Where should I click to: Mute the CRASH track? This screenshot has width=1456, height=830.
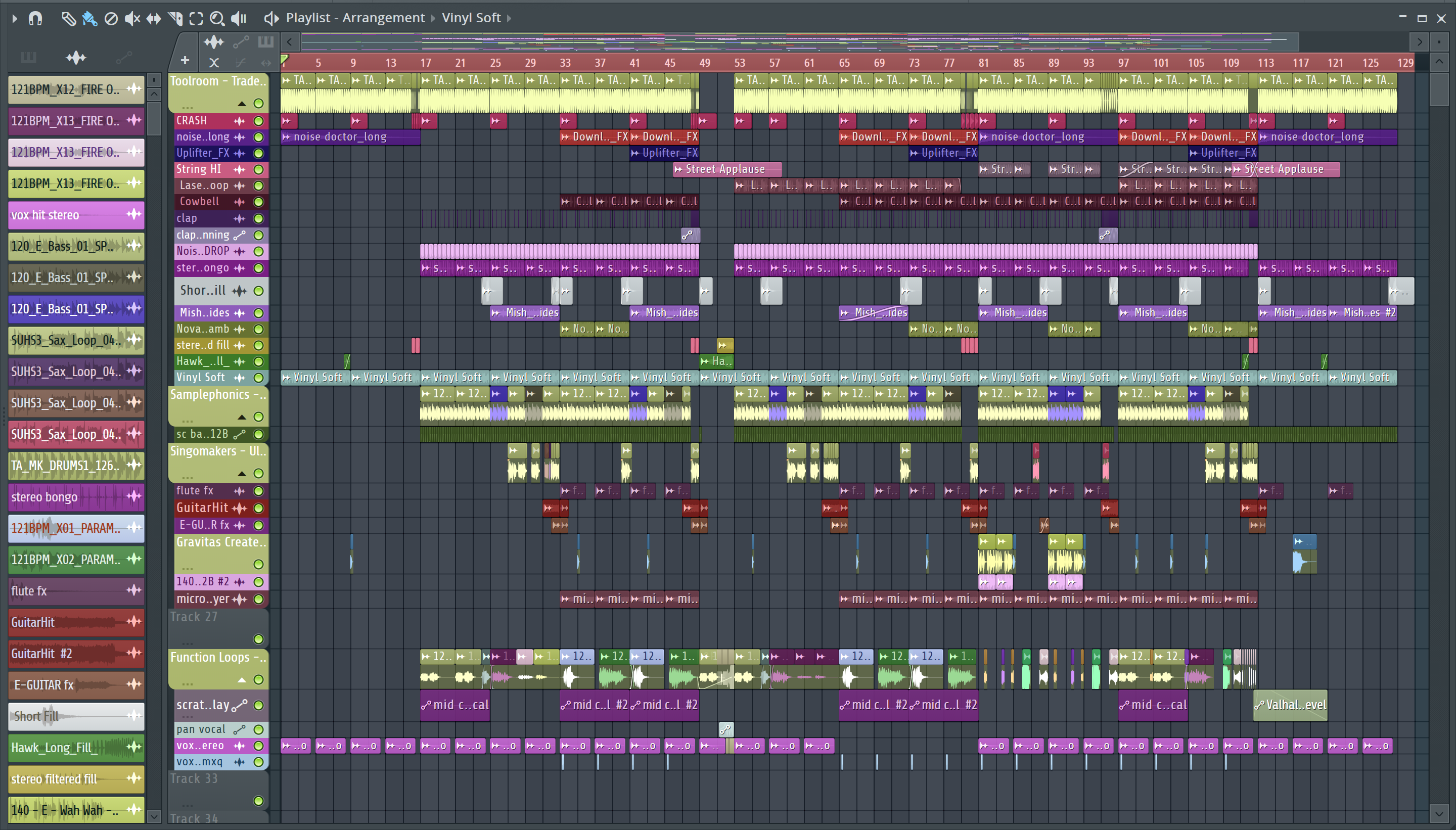tap(258, 121)
